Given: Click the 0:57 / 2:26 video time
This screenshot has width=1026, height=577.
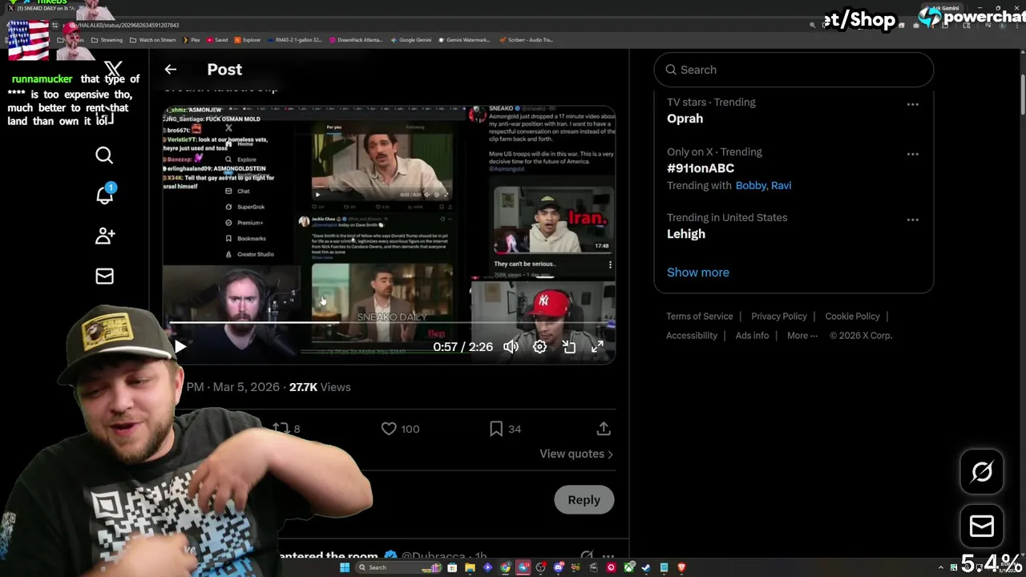Looking at the screenshot, I should tap(463, 347).
